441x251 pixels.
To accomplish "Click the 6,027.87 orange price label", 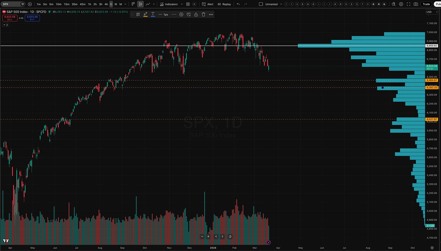I will [432, 119].
